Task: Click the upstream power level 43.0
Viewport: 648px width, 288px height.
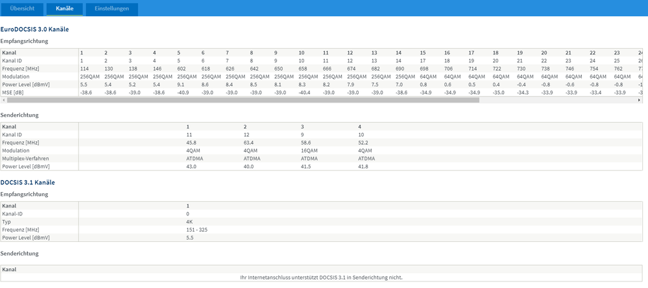Action: tap(191, 167)
